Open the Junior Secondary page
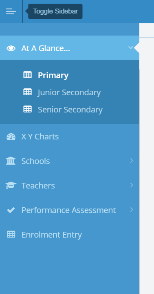Viewport: 154px width, 294px height. coord(70,92)
